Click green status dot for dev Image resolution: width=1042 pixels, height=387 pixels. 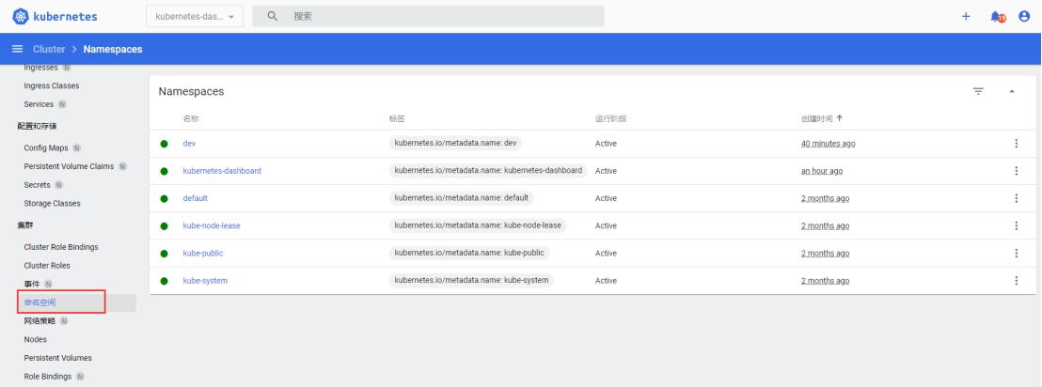[165, 144]
